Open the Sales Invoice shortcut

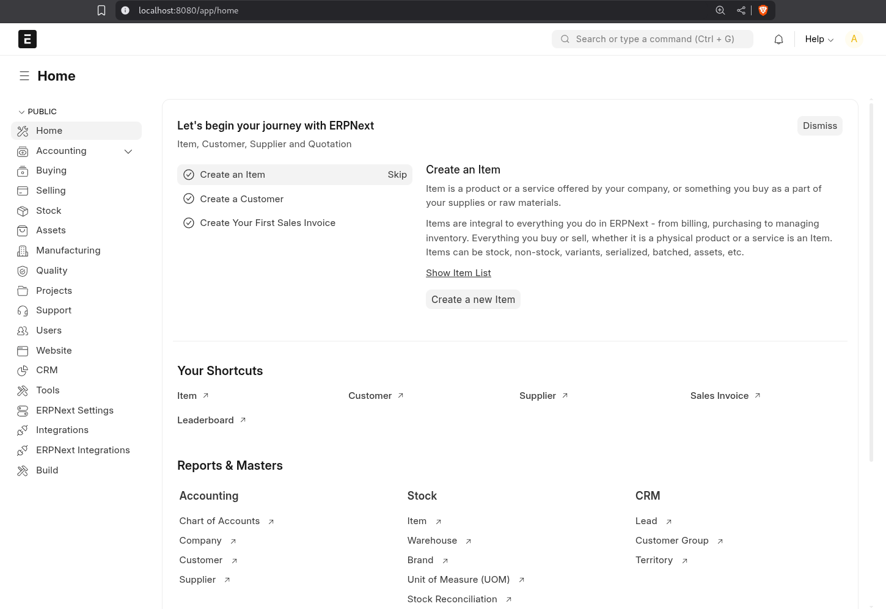point(725,396)
